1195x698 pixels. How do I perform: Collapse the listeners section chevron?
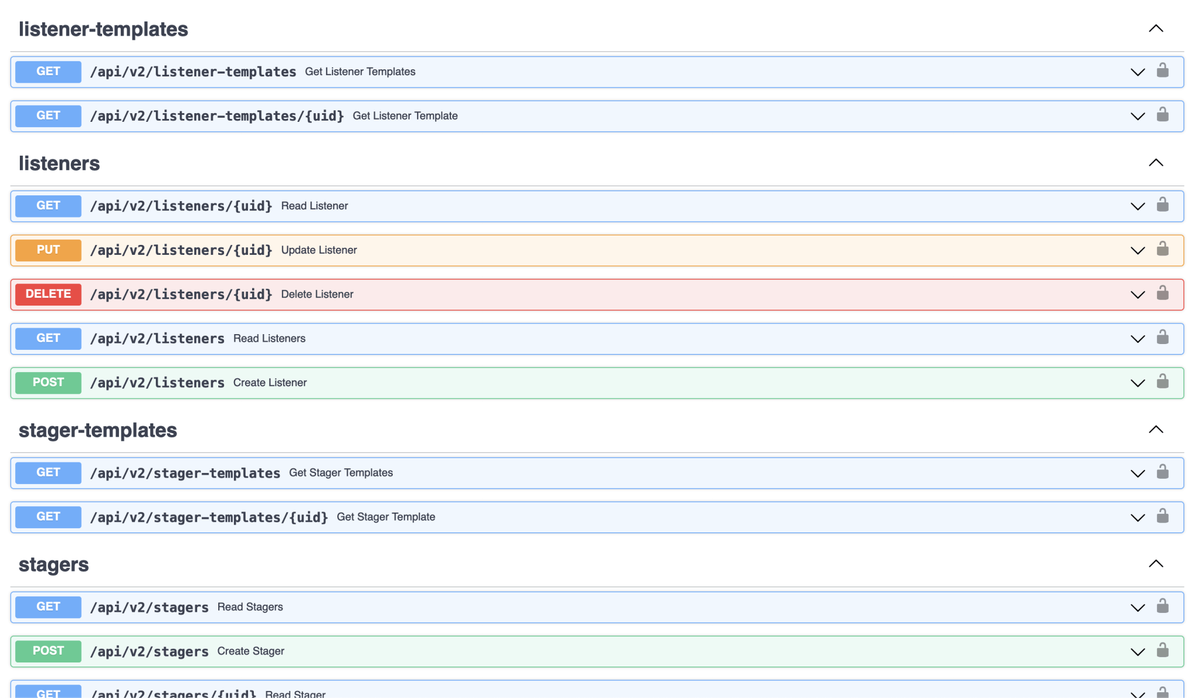pyautogui.click(x=1155, y=163)
